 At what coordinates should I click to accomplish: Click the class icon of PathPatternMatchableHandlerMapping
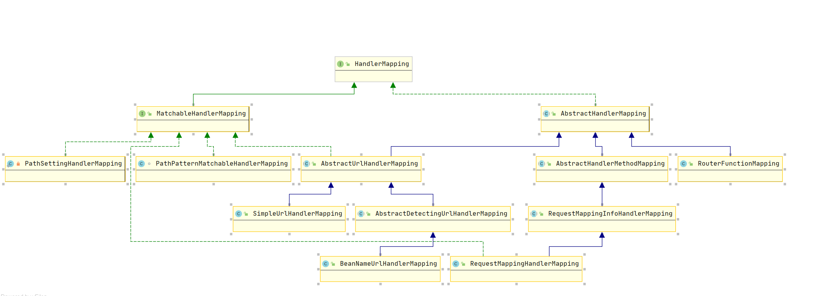tap(141, 164)
